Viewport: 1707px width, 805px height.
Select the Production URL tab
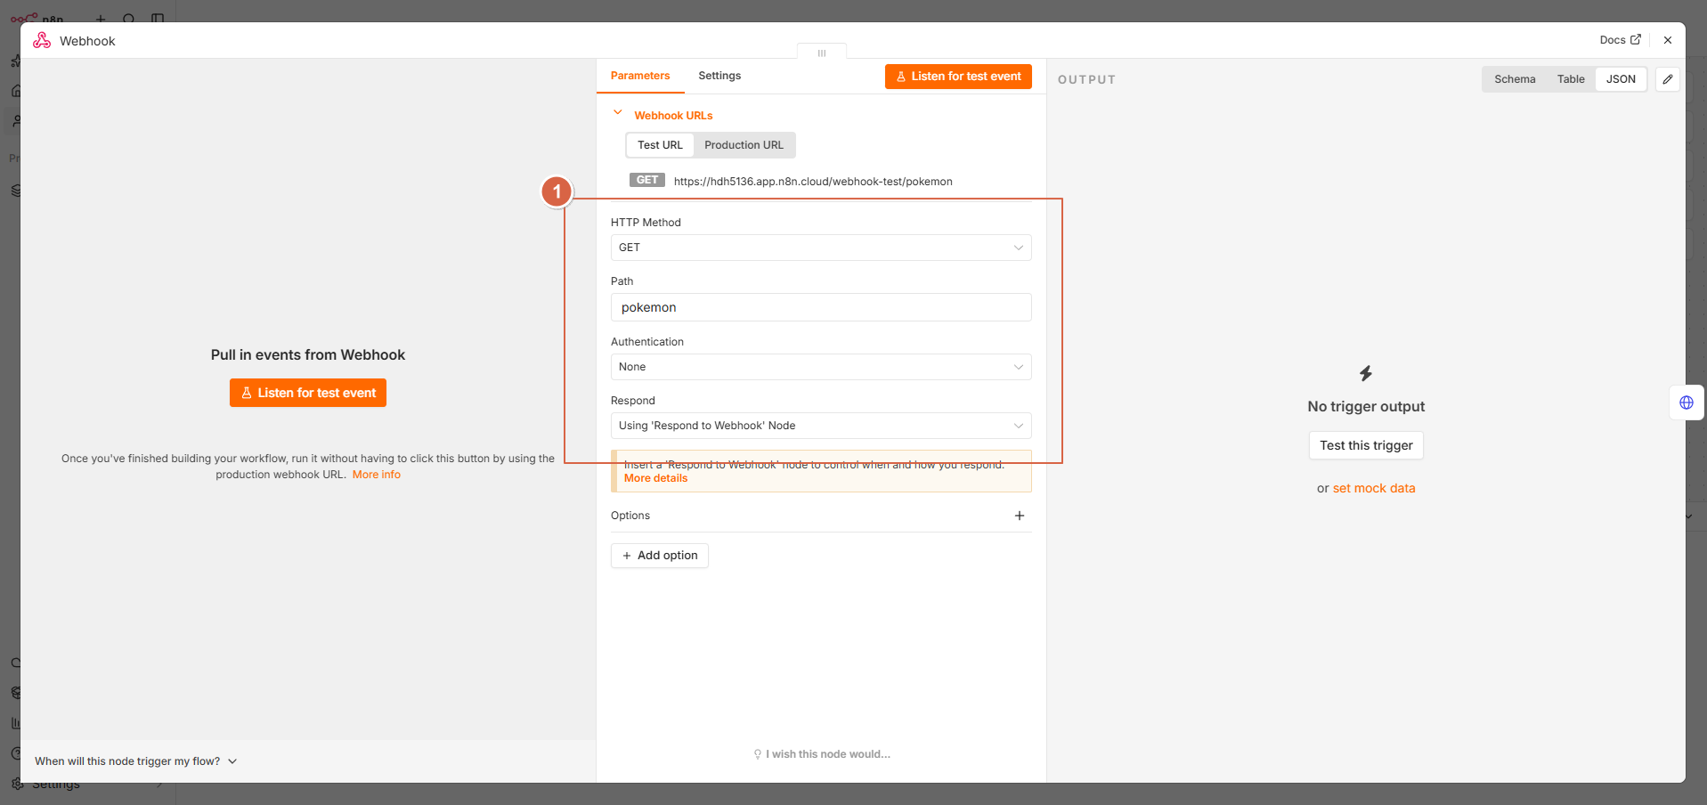pos(744,145)
